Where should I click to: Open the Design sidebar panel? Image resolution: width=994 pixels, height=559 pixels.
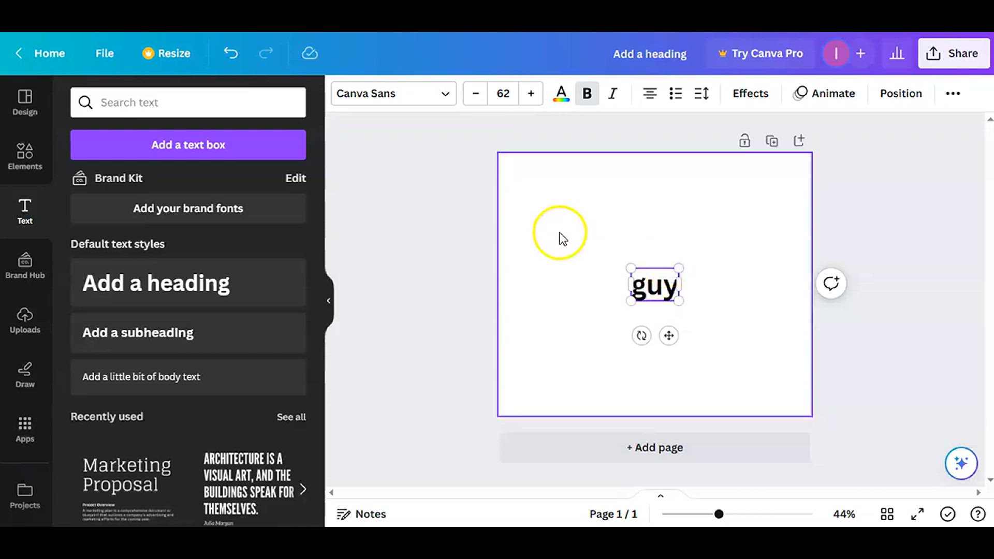(25, 102)
